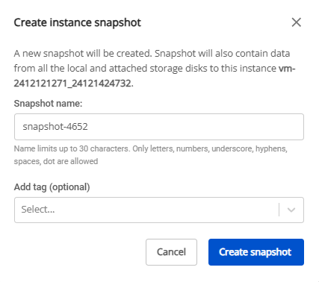319x282 pixels.
Task: Click the Snapshot name input field
Action: (159, 127)
